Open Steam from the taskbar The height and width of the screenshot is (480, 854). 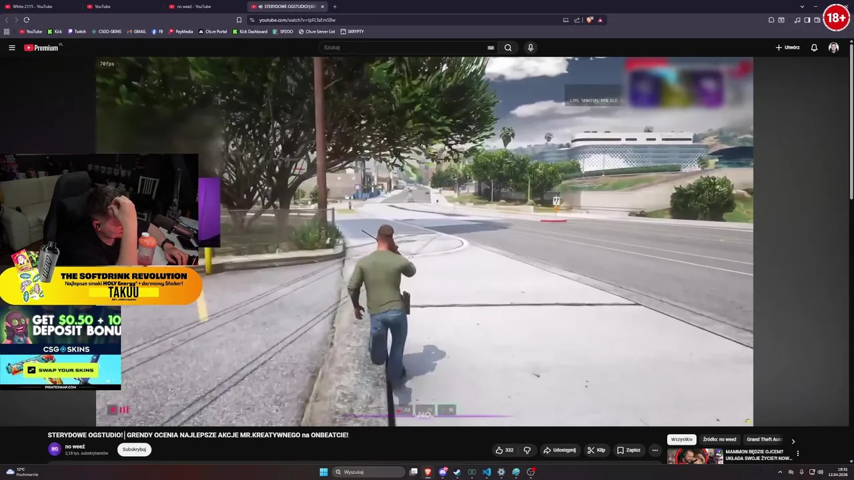(x=457, y=472)
